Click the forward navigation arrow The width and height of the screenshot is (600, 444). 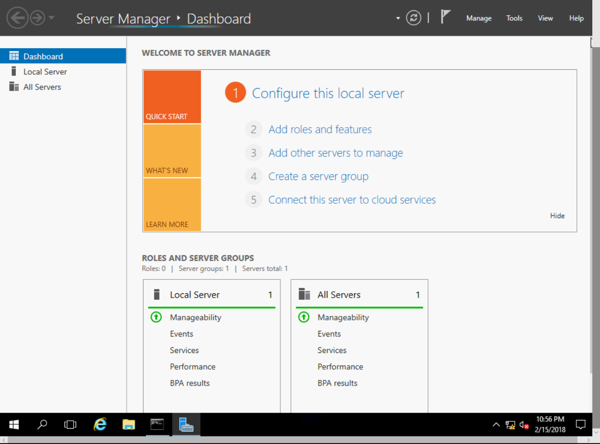pyautogui.click(x=37, y=18)
